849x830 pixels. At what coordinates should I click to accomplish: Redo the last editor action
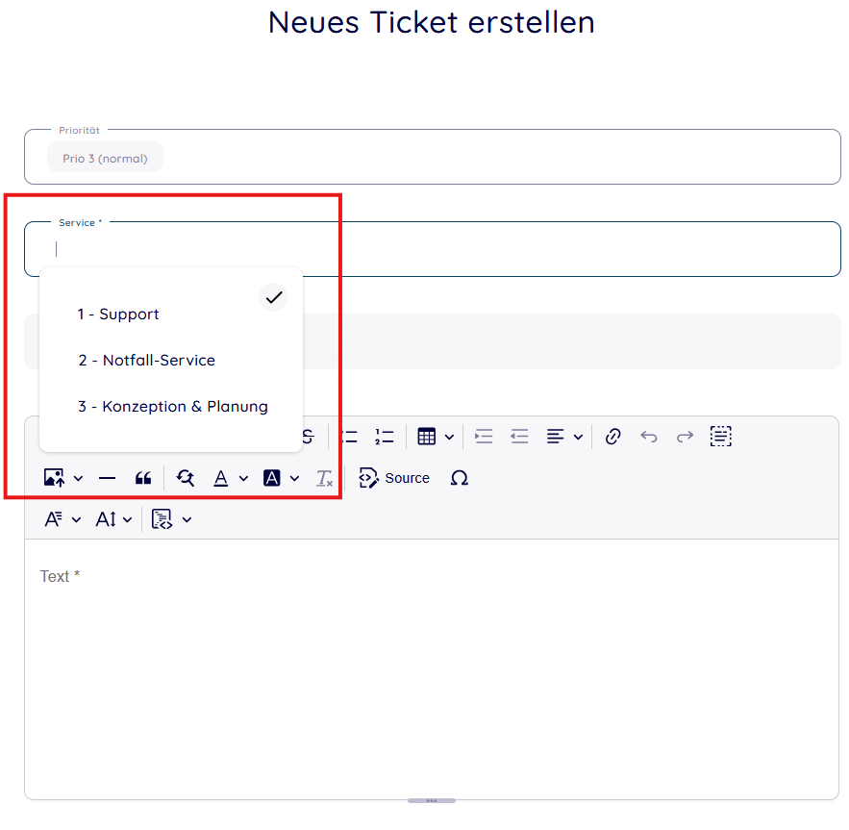point(685,437)
